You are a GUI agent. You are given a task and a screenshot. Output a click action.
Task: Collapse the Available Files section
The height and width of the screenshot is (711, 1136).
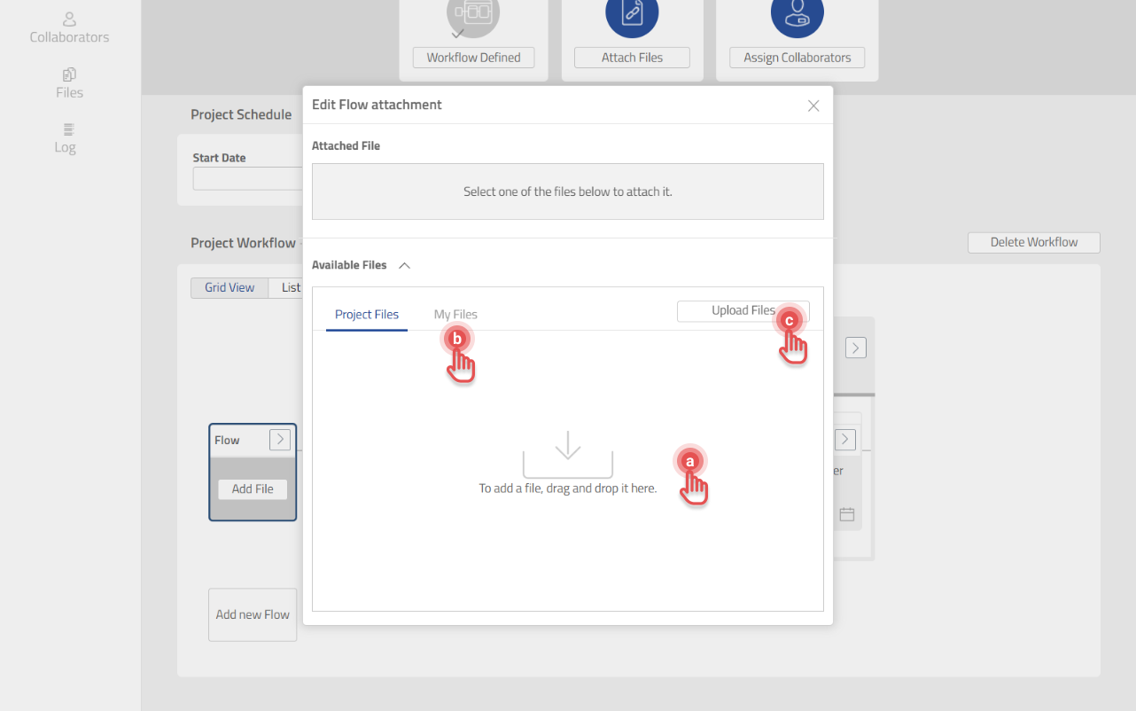404,265
